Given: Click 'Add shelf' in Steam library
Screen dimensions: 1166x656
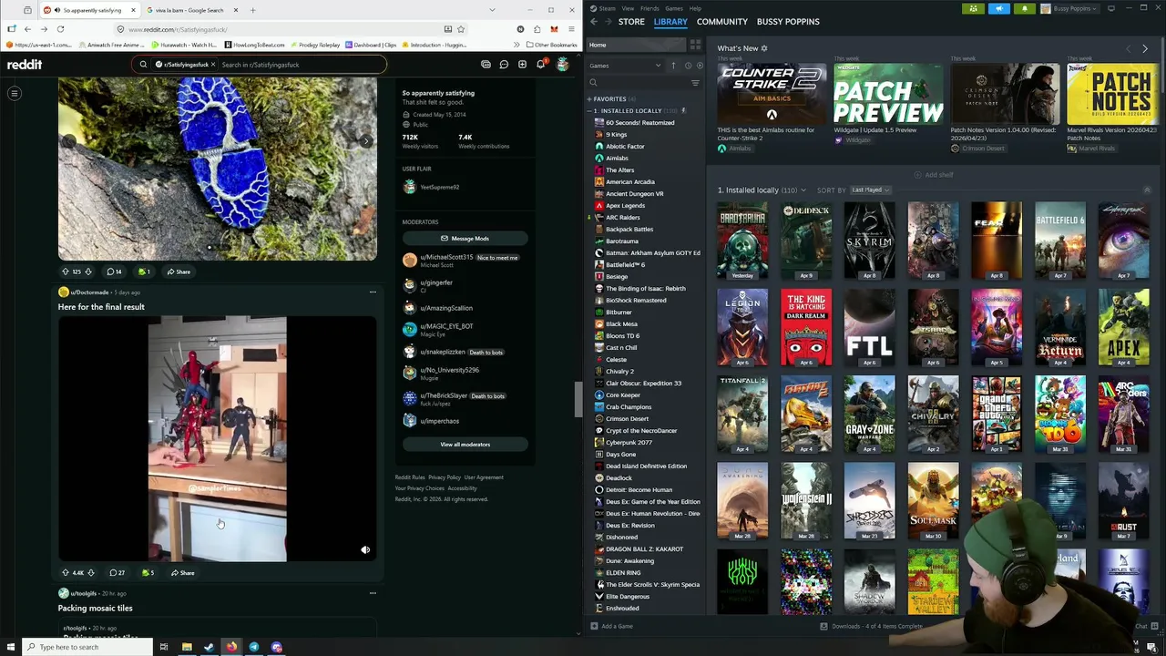Looking at the screenshot, I should coord(934,175).
